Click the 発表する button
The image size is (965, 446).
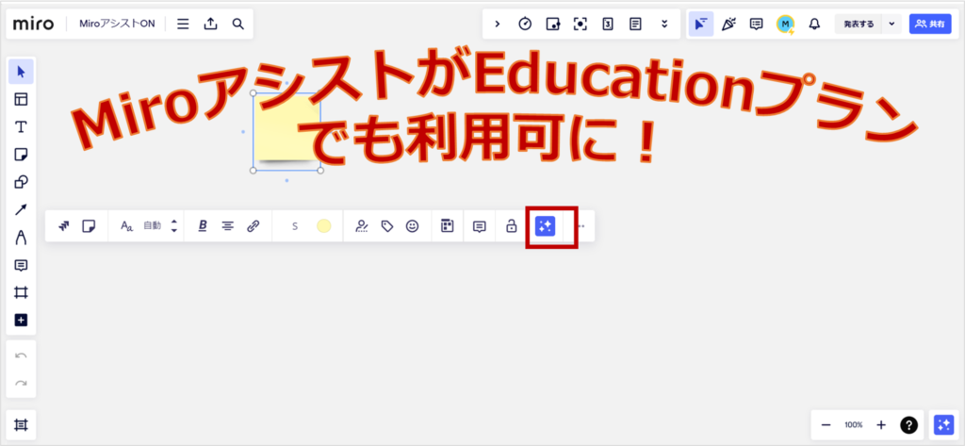[859, 24]
